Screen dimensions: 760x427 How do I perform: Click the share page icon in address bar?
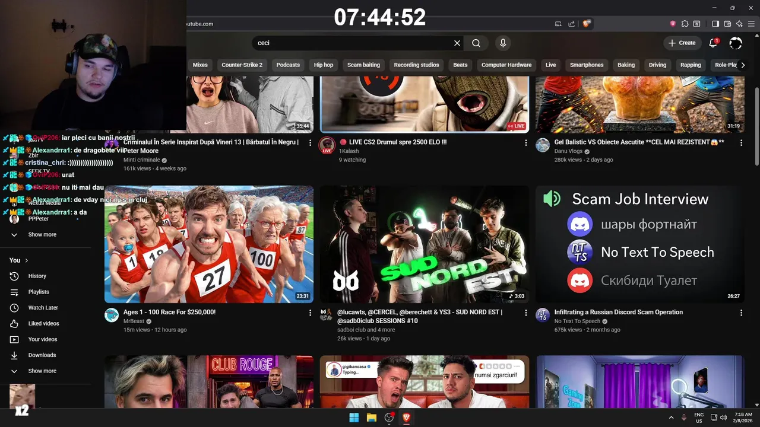click(571, 24)
